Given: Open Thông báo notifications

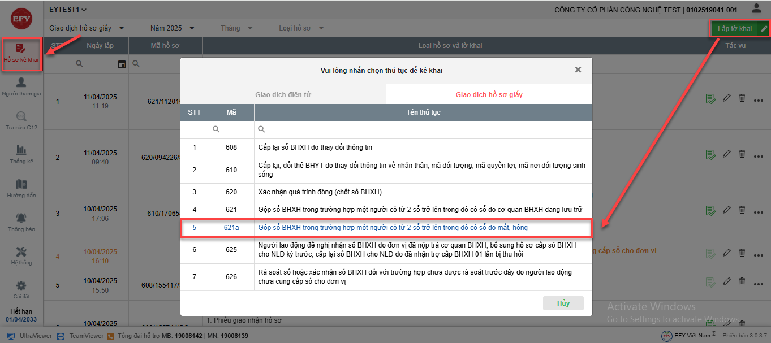Looking at the screenshot, I should (x=21, y=223).
